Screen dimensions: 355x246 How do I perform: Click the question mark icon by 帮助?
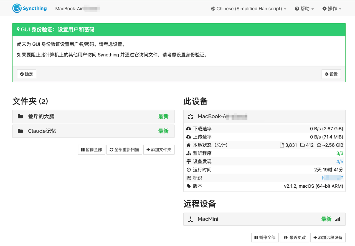click(x=297, y=9)
